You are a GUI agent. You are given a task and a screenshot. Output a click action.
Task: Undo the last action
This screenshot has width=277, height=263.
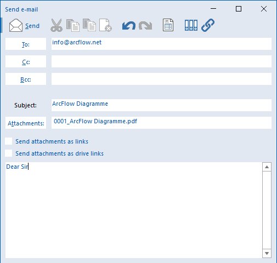[129, 25]
